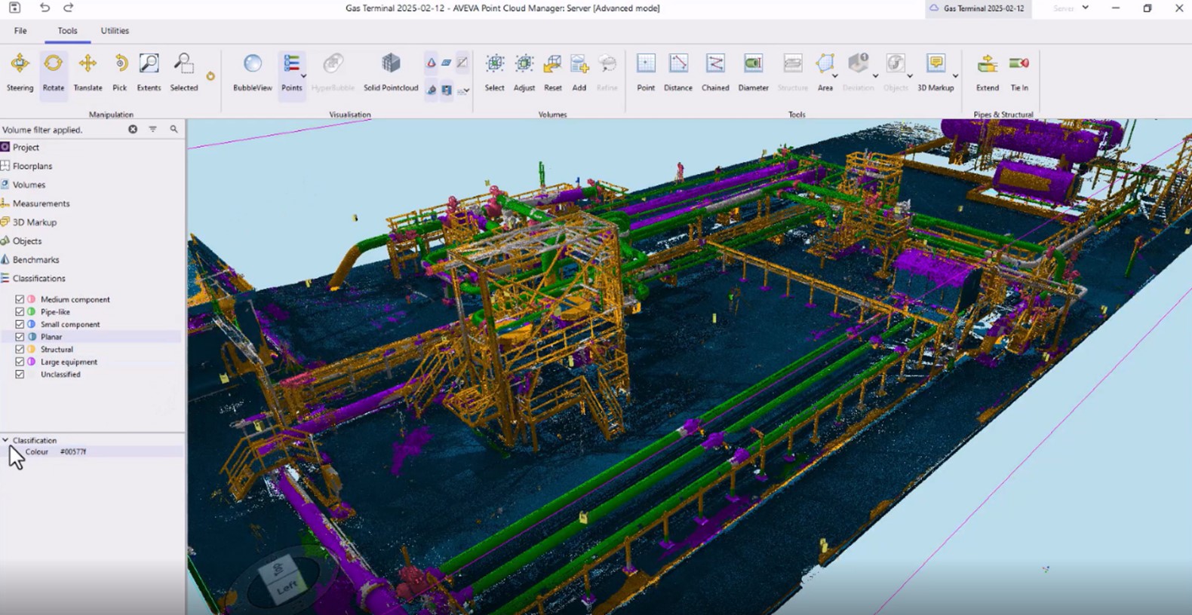
Task: Zoom to Selected
Action: [x=183, y=72]
